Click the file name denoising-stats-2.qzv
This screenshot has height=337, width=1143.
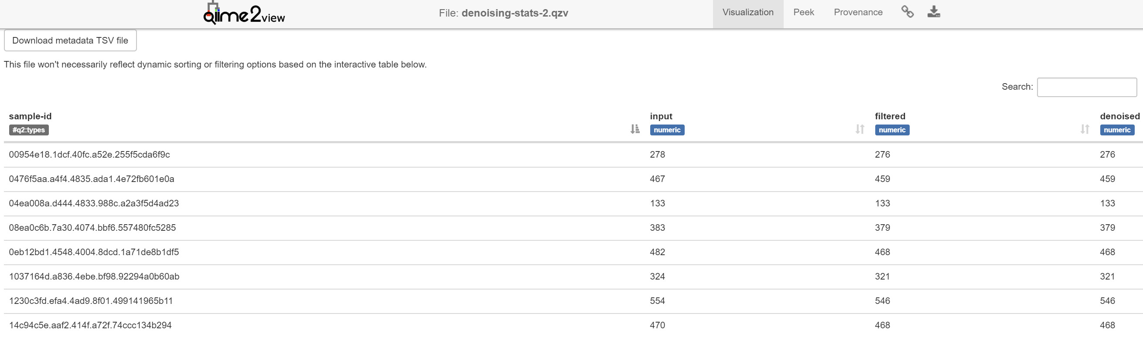[515, 13]
